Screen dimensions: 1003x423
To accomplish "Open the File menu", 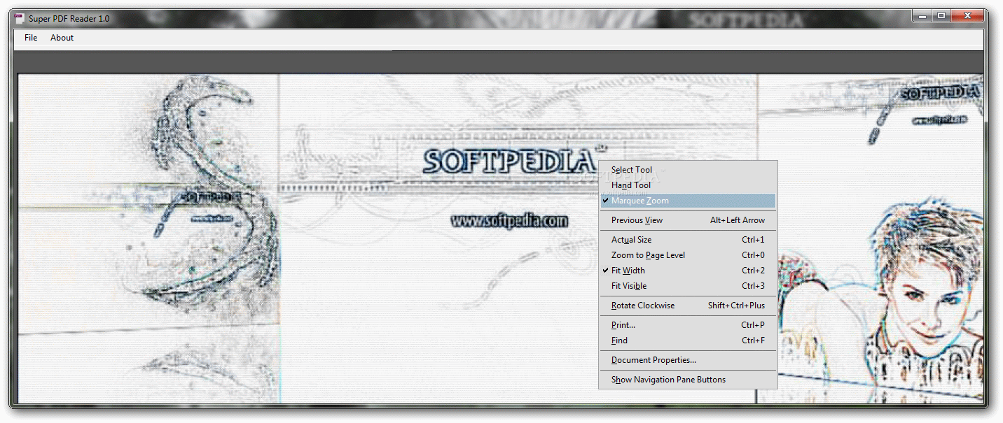I will coord(31,38).
